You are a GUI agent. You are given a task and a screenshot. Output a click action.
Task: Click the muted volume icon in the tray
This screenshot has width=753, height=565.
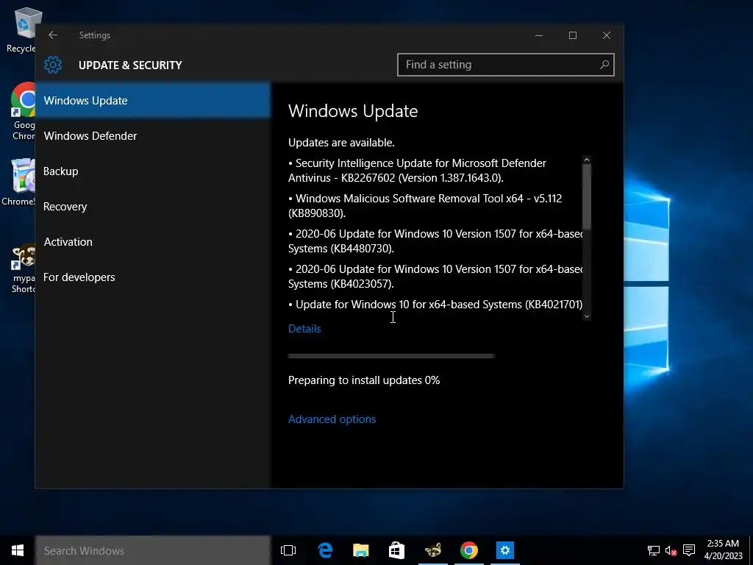671,550
